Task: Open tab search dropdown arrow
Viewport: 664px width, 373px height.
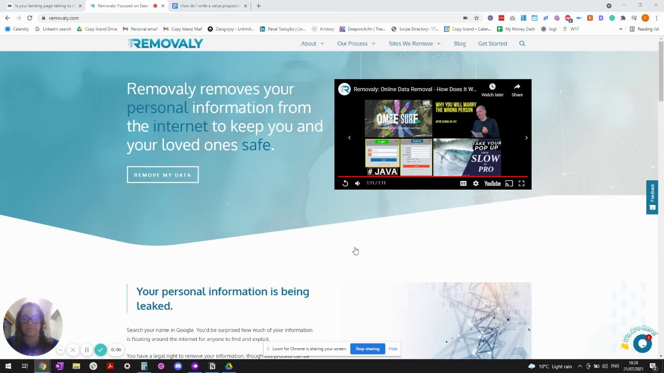Action: (609, 6)
